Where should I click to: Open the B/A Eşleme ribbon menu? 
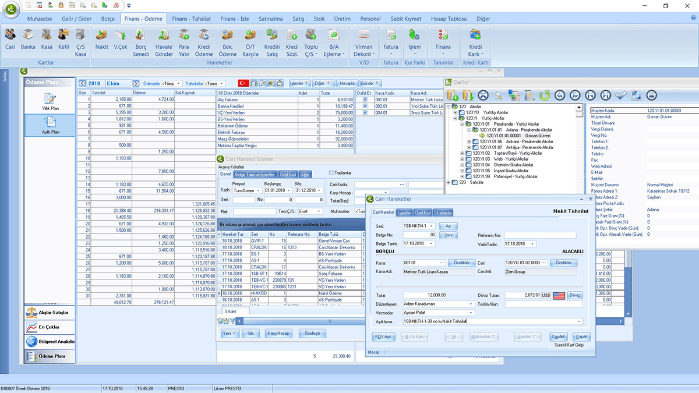pos(333,43)
